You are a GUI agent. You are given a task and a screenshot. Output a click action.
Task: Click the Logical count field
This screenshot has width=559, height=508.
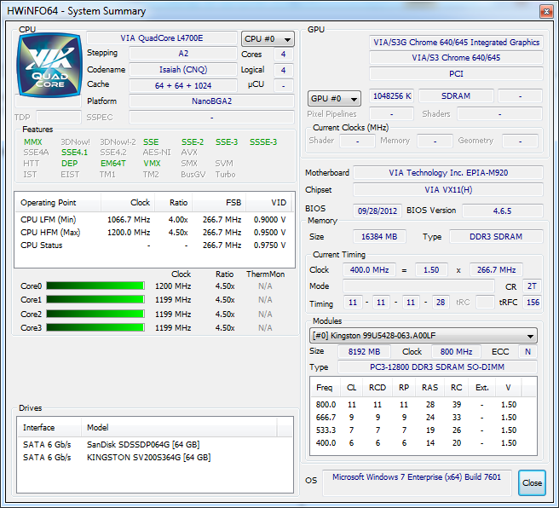pyautogui.click(x=284, y=70)
